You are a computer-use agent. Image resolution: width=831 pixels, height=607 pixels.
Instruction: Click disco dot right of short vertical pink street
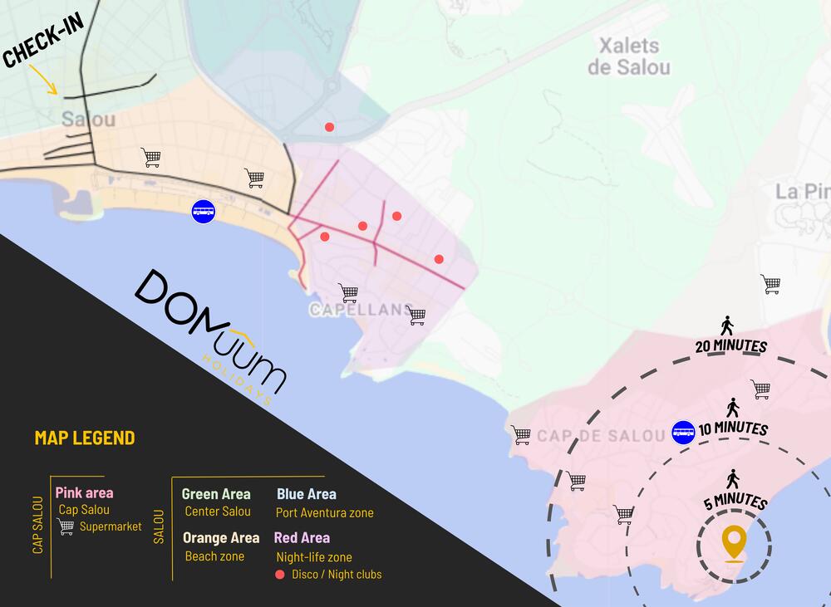click(396, 216)
